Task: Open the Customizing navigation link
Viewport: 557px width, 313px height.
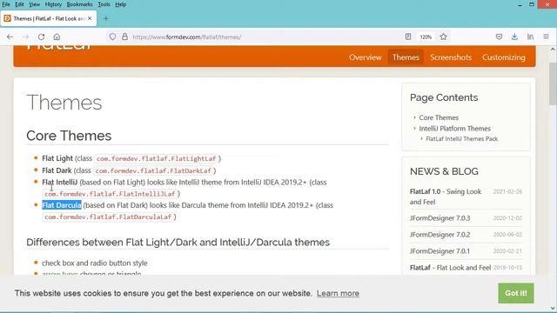Action: 503,57
